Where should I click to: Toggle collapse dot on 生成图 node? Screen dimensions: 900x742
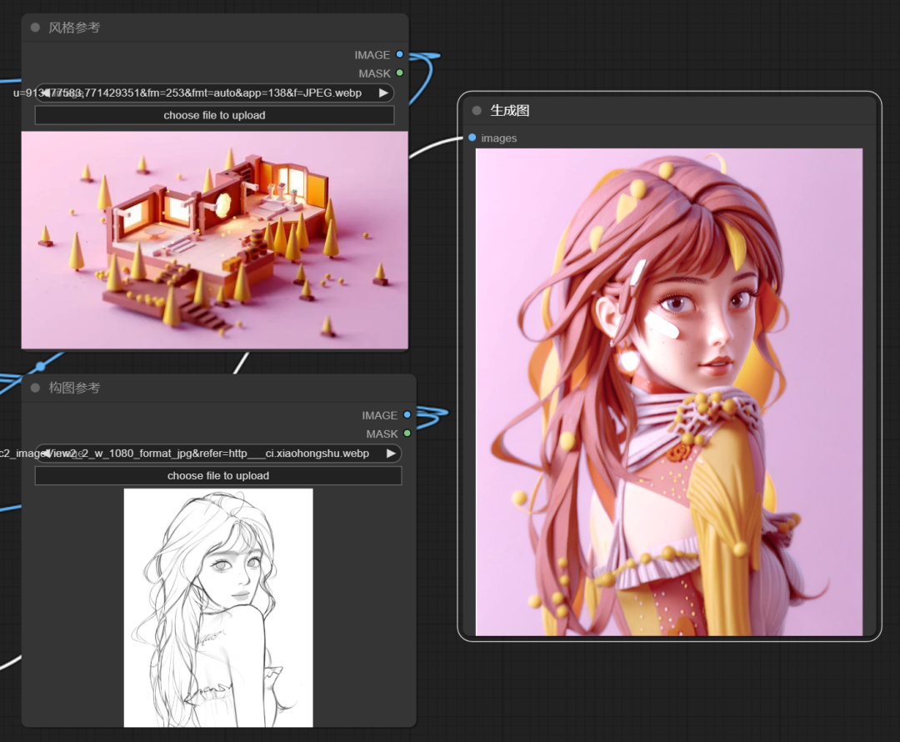pos(477,110)
